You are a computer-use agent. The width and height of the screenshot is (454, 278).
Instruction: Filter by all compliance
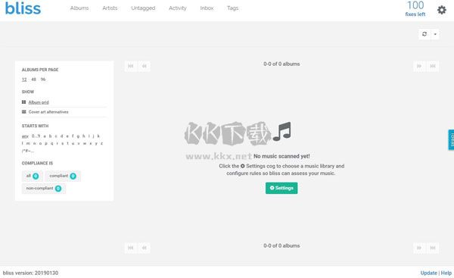pyautogui.click(x=32, y=176)
